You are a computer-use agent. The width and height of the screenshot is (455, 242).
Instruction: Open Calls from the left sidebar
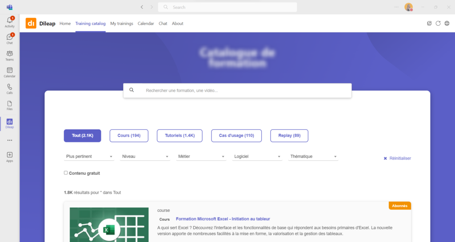click(x=9, y=89)
